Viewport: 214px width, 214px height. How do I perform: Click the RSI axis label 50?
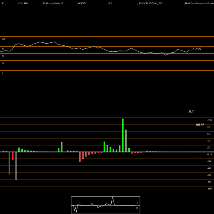point(3,56)
